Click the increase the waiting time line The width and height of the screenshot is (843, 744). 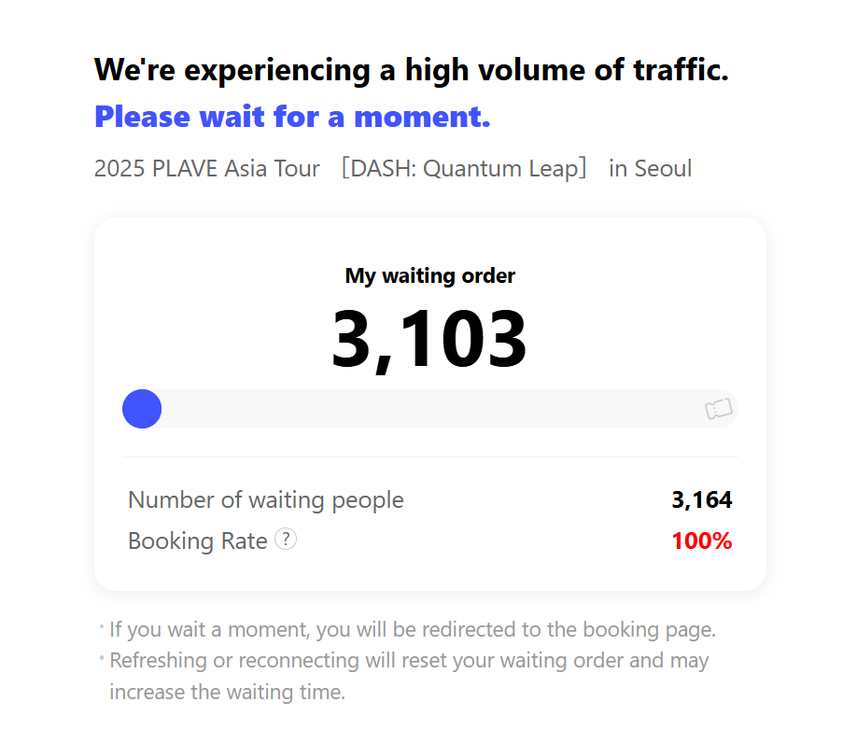click(x=227, y=692)
